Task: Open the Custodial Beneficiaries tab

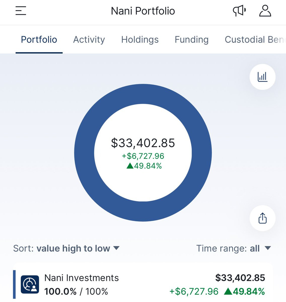Action: [255, 40]
